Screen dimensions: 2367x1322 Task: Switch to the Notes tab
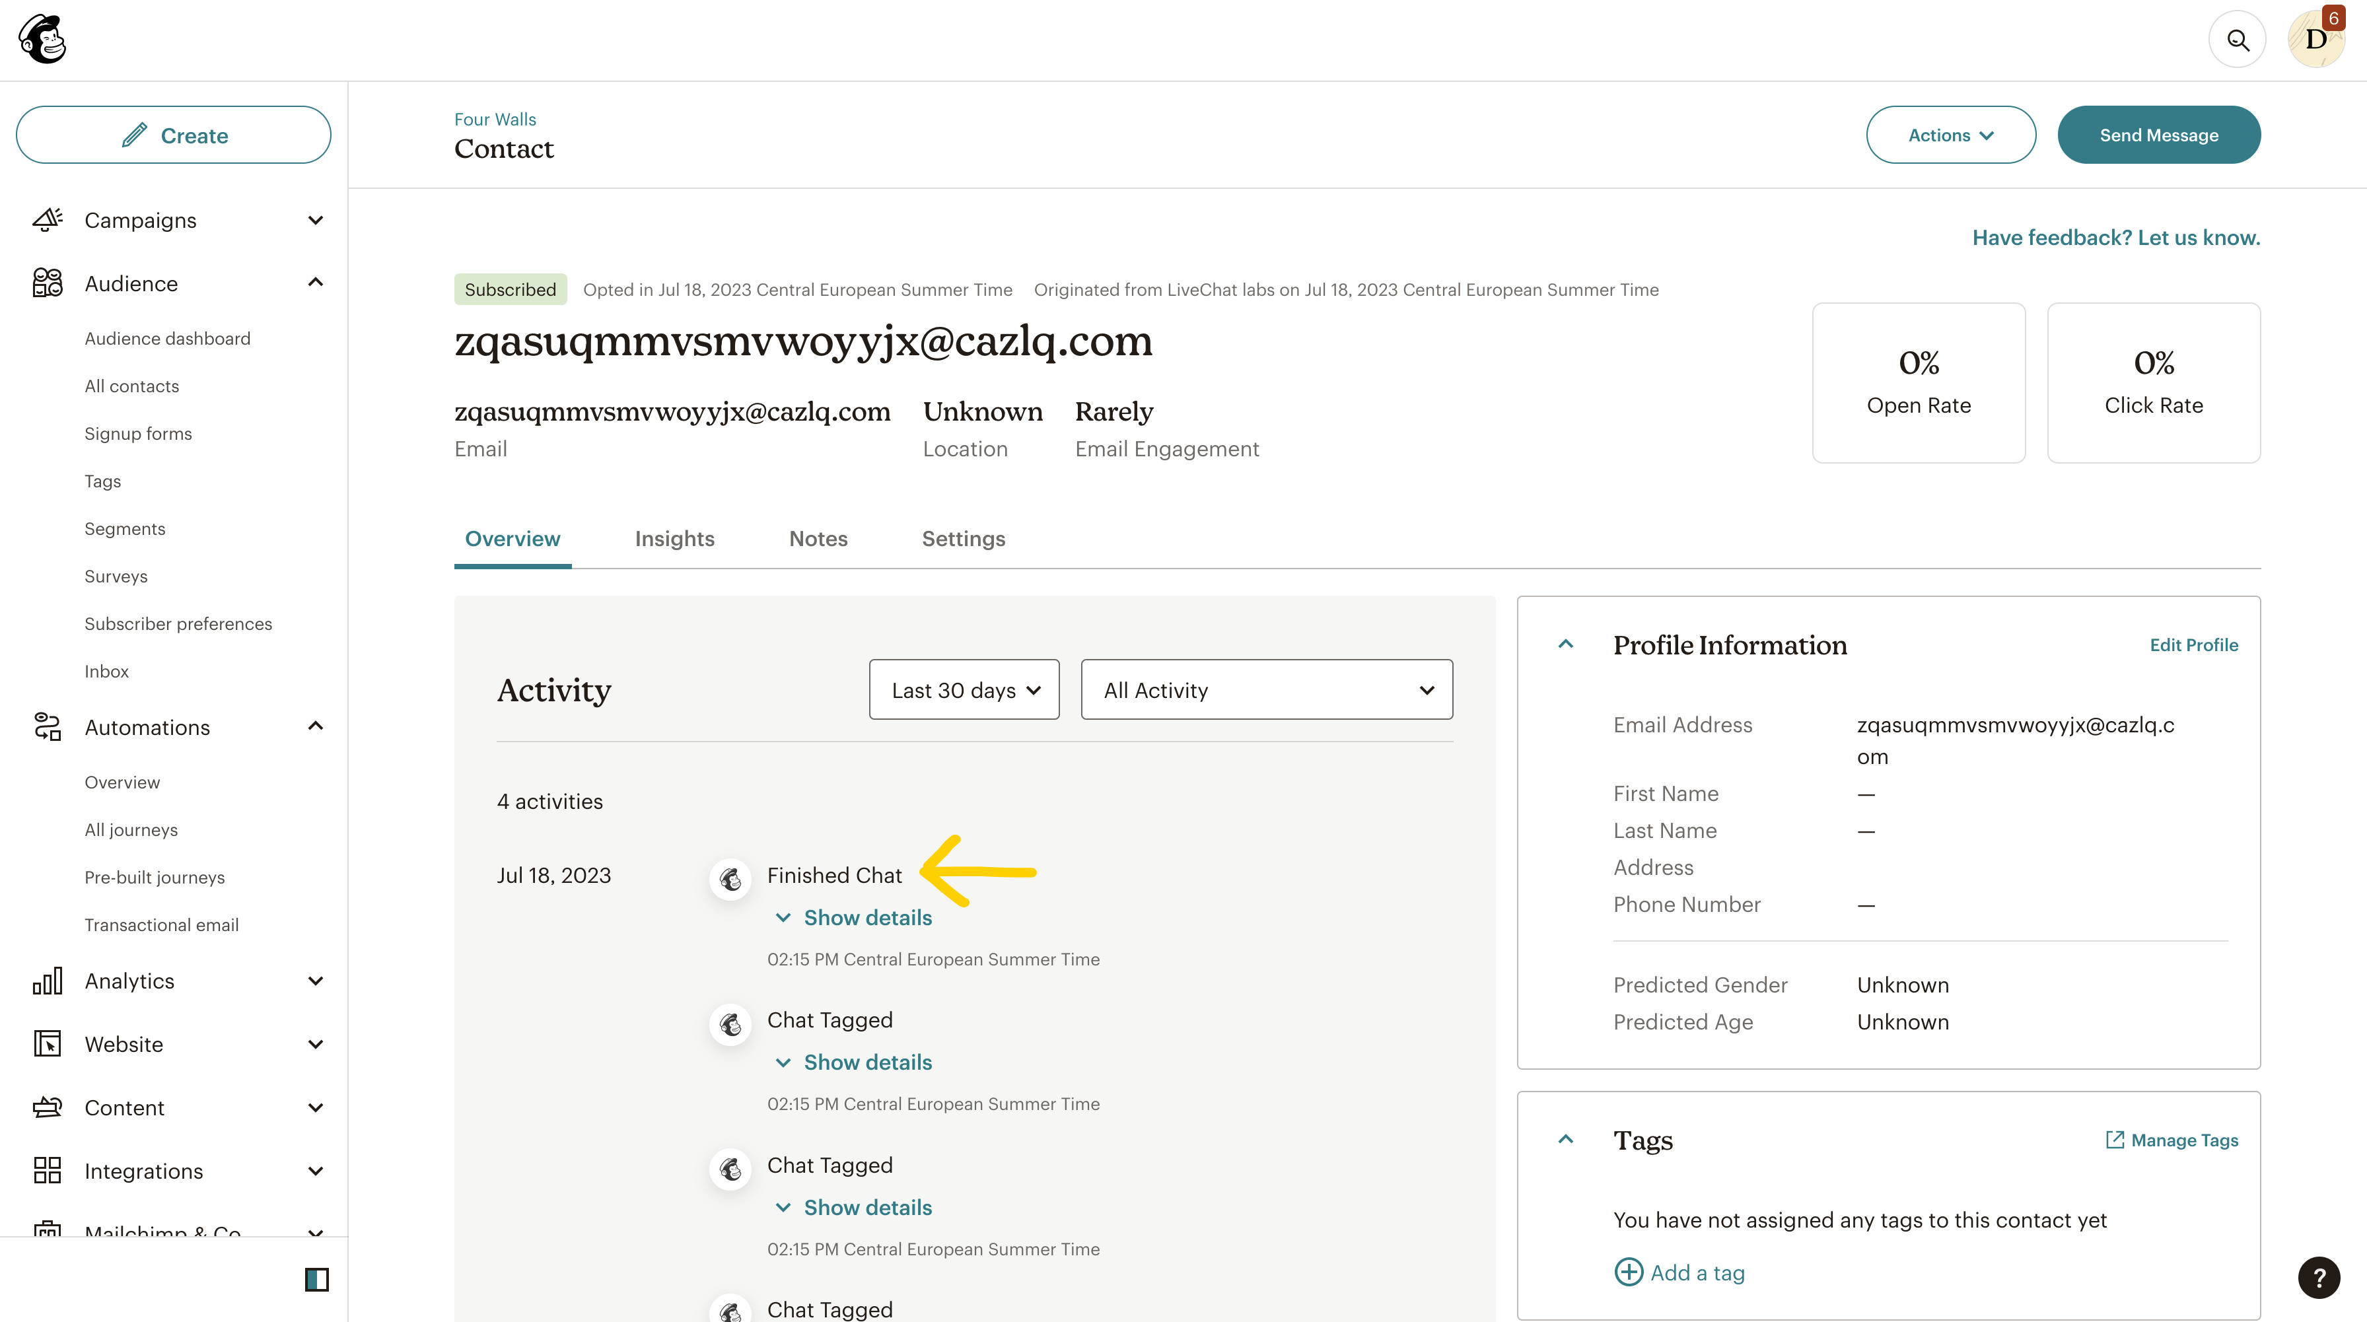pyautogui.click(x=818, y=538)
